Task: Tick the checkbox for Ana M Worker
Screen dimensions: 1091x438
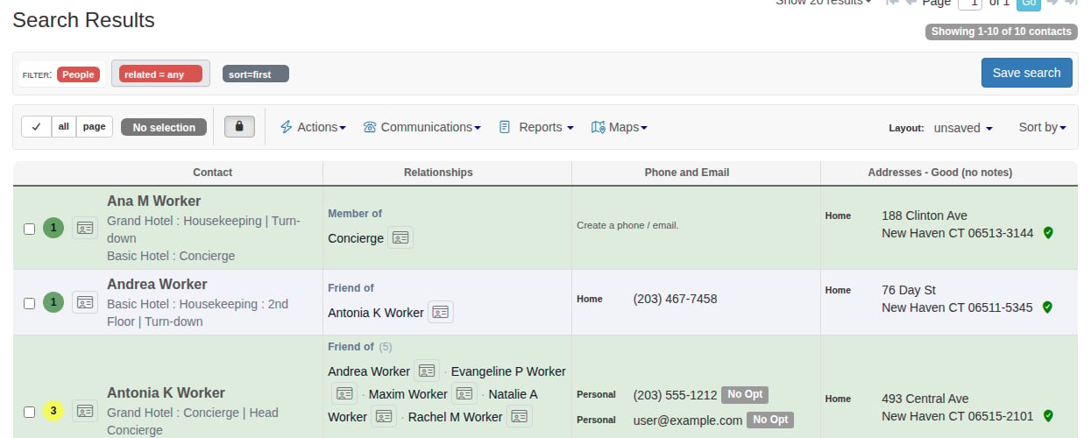Action: pyautogui.click(x=29, y=229)
